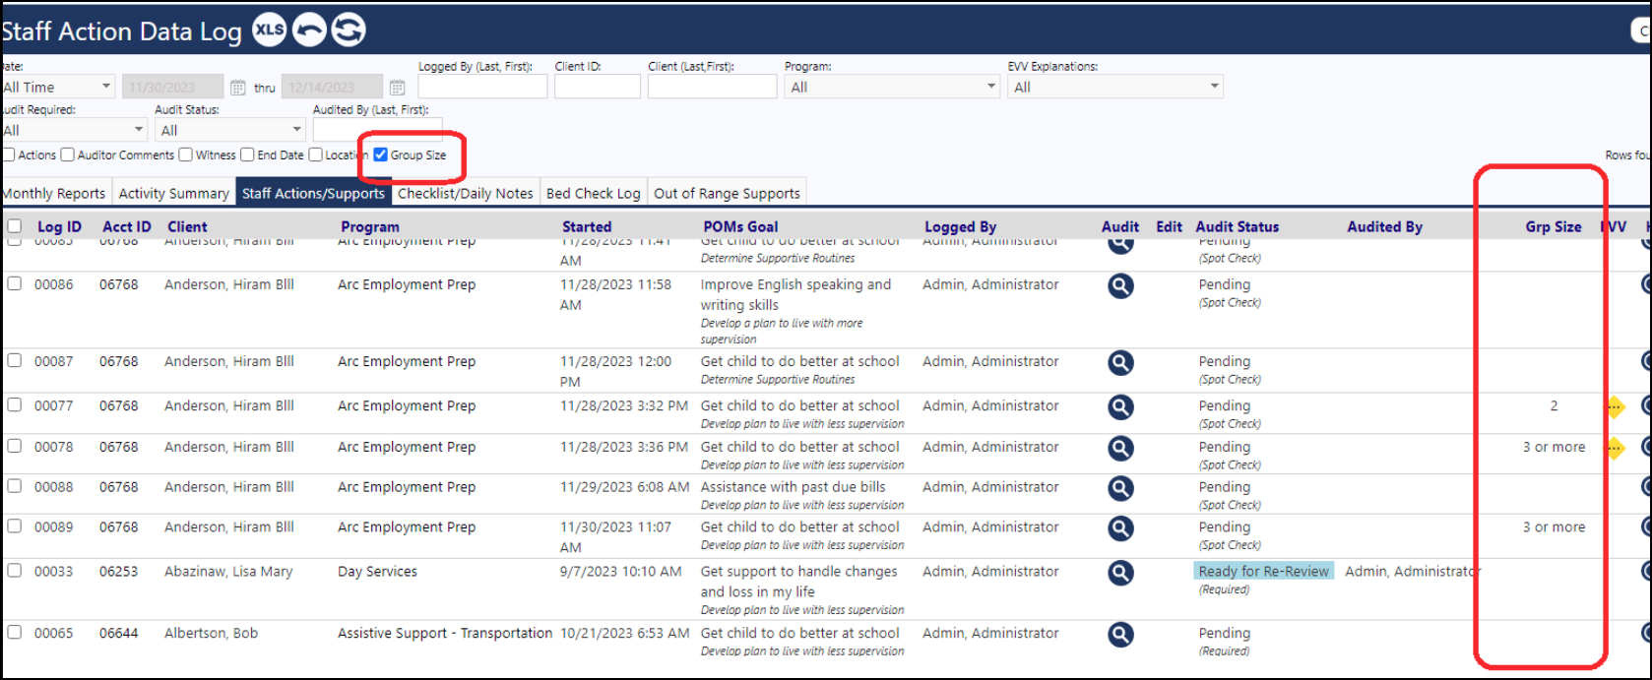Open audit magnifier for log 00088
This screenshot has width=1652, height=680.
click(x=1120, y=489)
